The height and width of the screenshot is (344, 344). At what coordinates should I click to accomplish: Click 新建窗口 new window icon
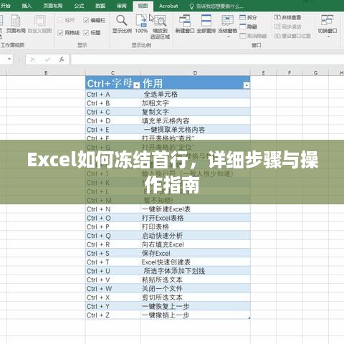(x=185, y=24)
